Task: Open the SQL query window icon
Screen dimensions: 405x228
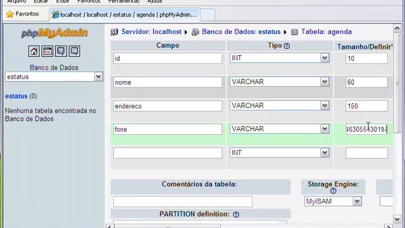Action: pyautogui.click(x=47, y=51)
